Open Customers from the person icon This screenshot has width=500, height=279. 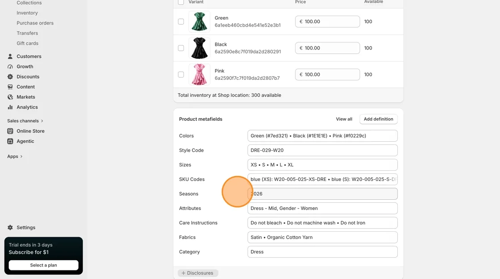(10, 56)
